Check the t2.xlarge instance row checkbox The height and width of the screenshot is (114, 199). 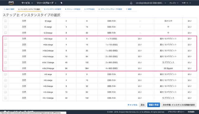coord(6,27)
